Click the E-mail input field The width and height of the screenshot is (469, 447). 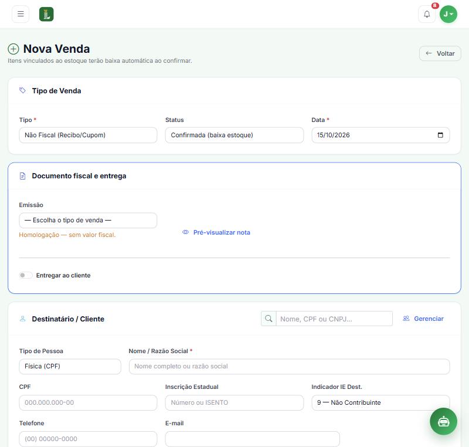click(253, 439)
